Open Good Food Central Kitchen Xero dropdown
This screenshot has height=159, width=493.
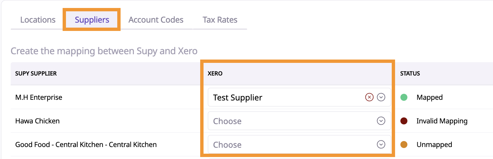(381, 144)
